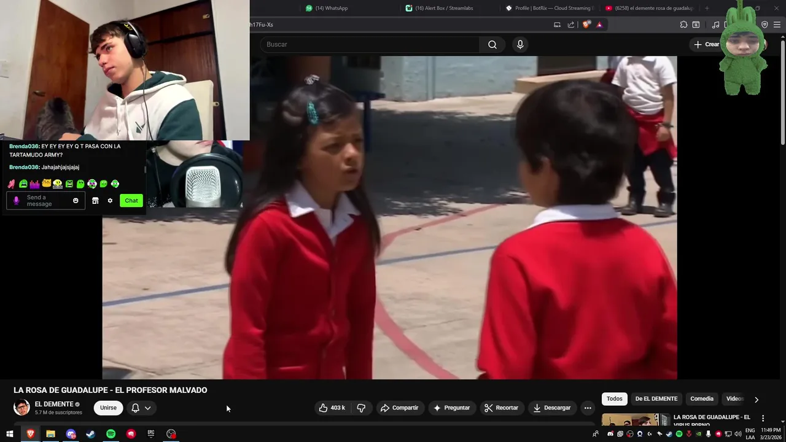Click the YouTube search magnifier button
786x442 pixels.
coord(492,44)
